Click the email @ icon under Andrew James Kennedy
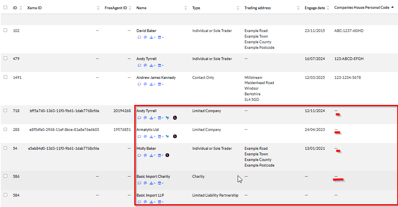 coord(145,84)
